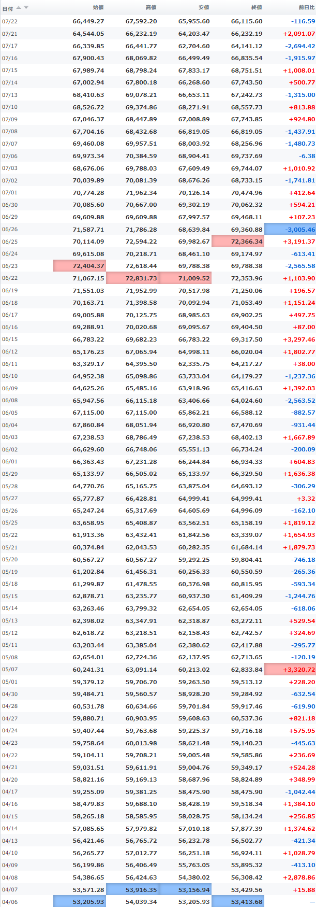
Task: Select low price 62,137.95
Action: click(x=194, y=658)
